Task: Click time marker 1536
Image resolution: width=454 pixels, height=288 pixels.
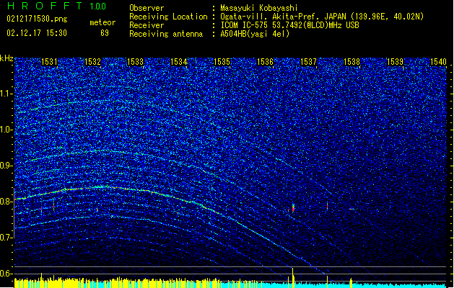Action: point(265,62)
